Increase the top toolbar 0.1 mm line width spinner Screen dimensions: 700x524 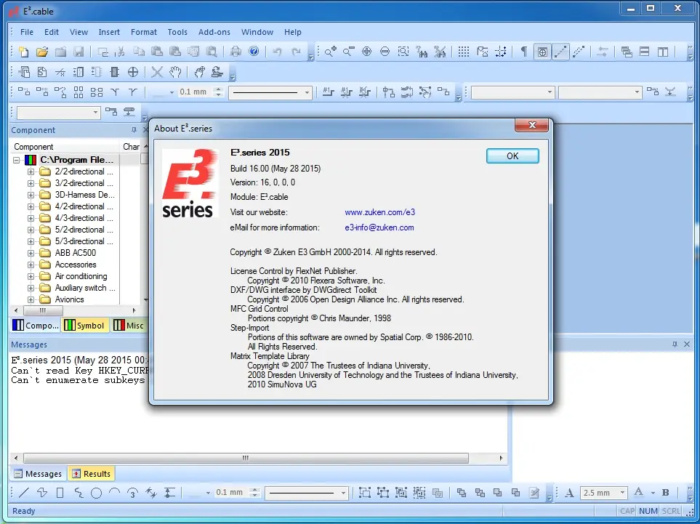218,89
